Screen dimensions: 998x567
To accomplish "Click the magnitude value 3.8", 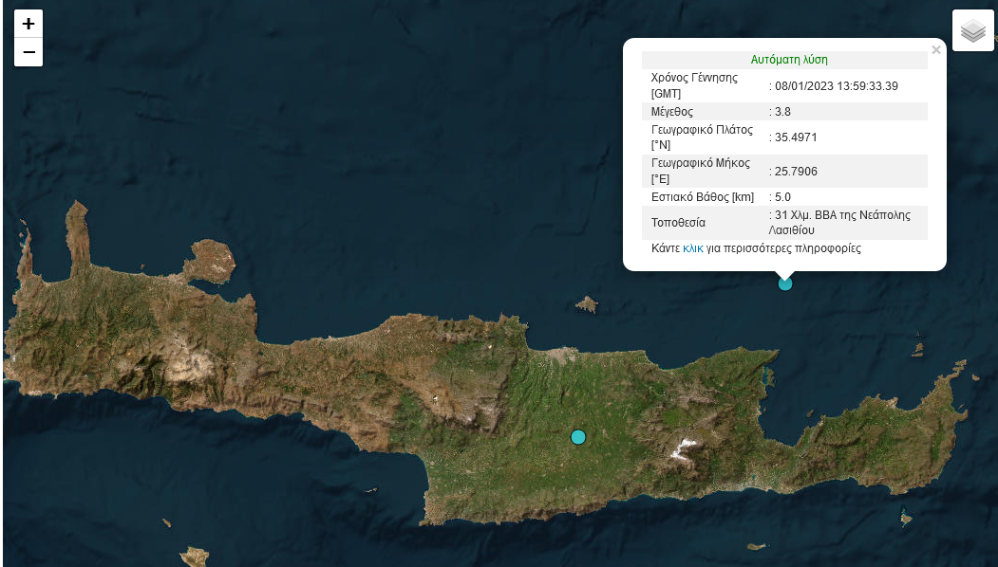I will click(x=783, y=112).
